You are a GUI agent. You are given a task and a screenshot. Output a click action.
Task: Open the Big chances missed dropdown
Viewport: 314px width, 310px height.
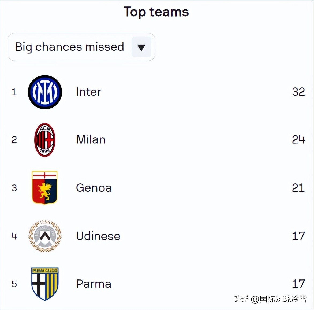(70, 47)
